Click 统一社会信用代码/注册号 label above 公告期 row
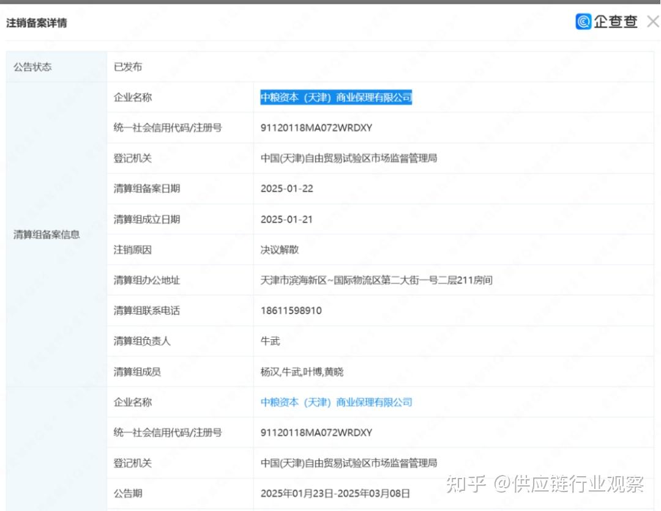661x511 pixels. pyautogui.click(x=167, y=433)
